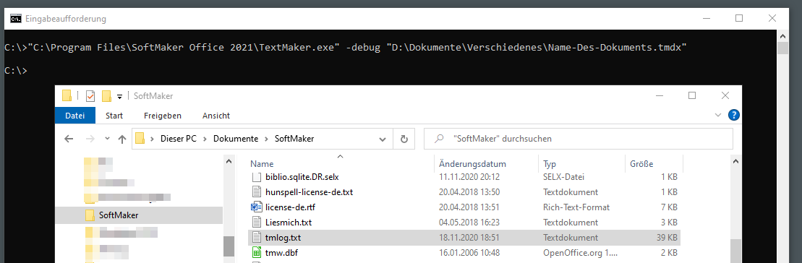The height and width of the screenshot is (263, 802).
Task: Click the Properties checkmark icon in quick access toolbar
Action: coord(90,95)
